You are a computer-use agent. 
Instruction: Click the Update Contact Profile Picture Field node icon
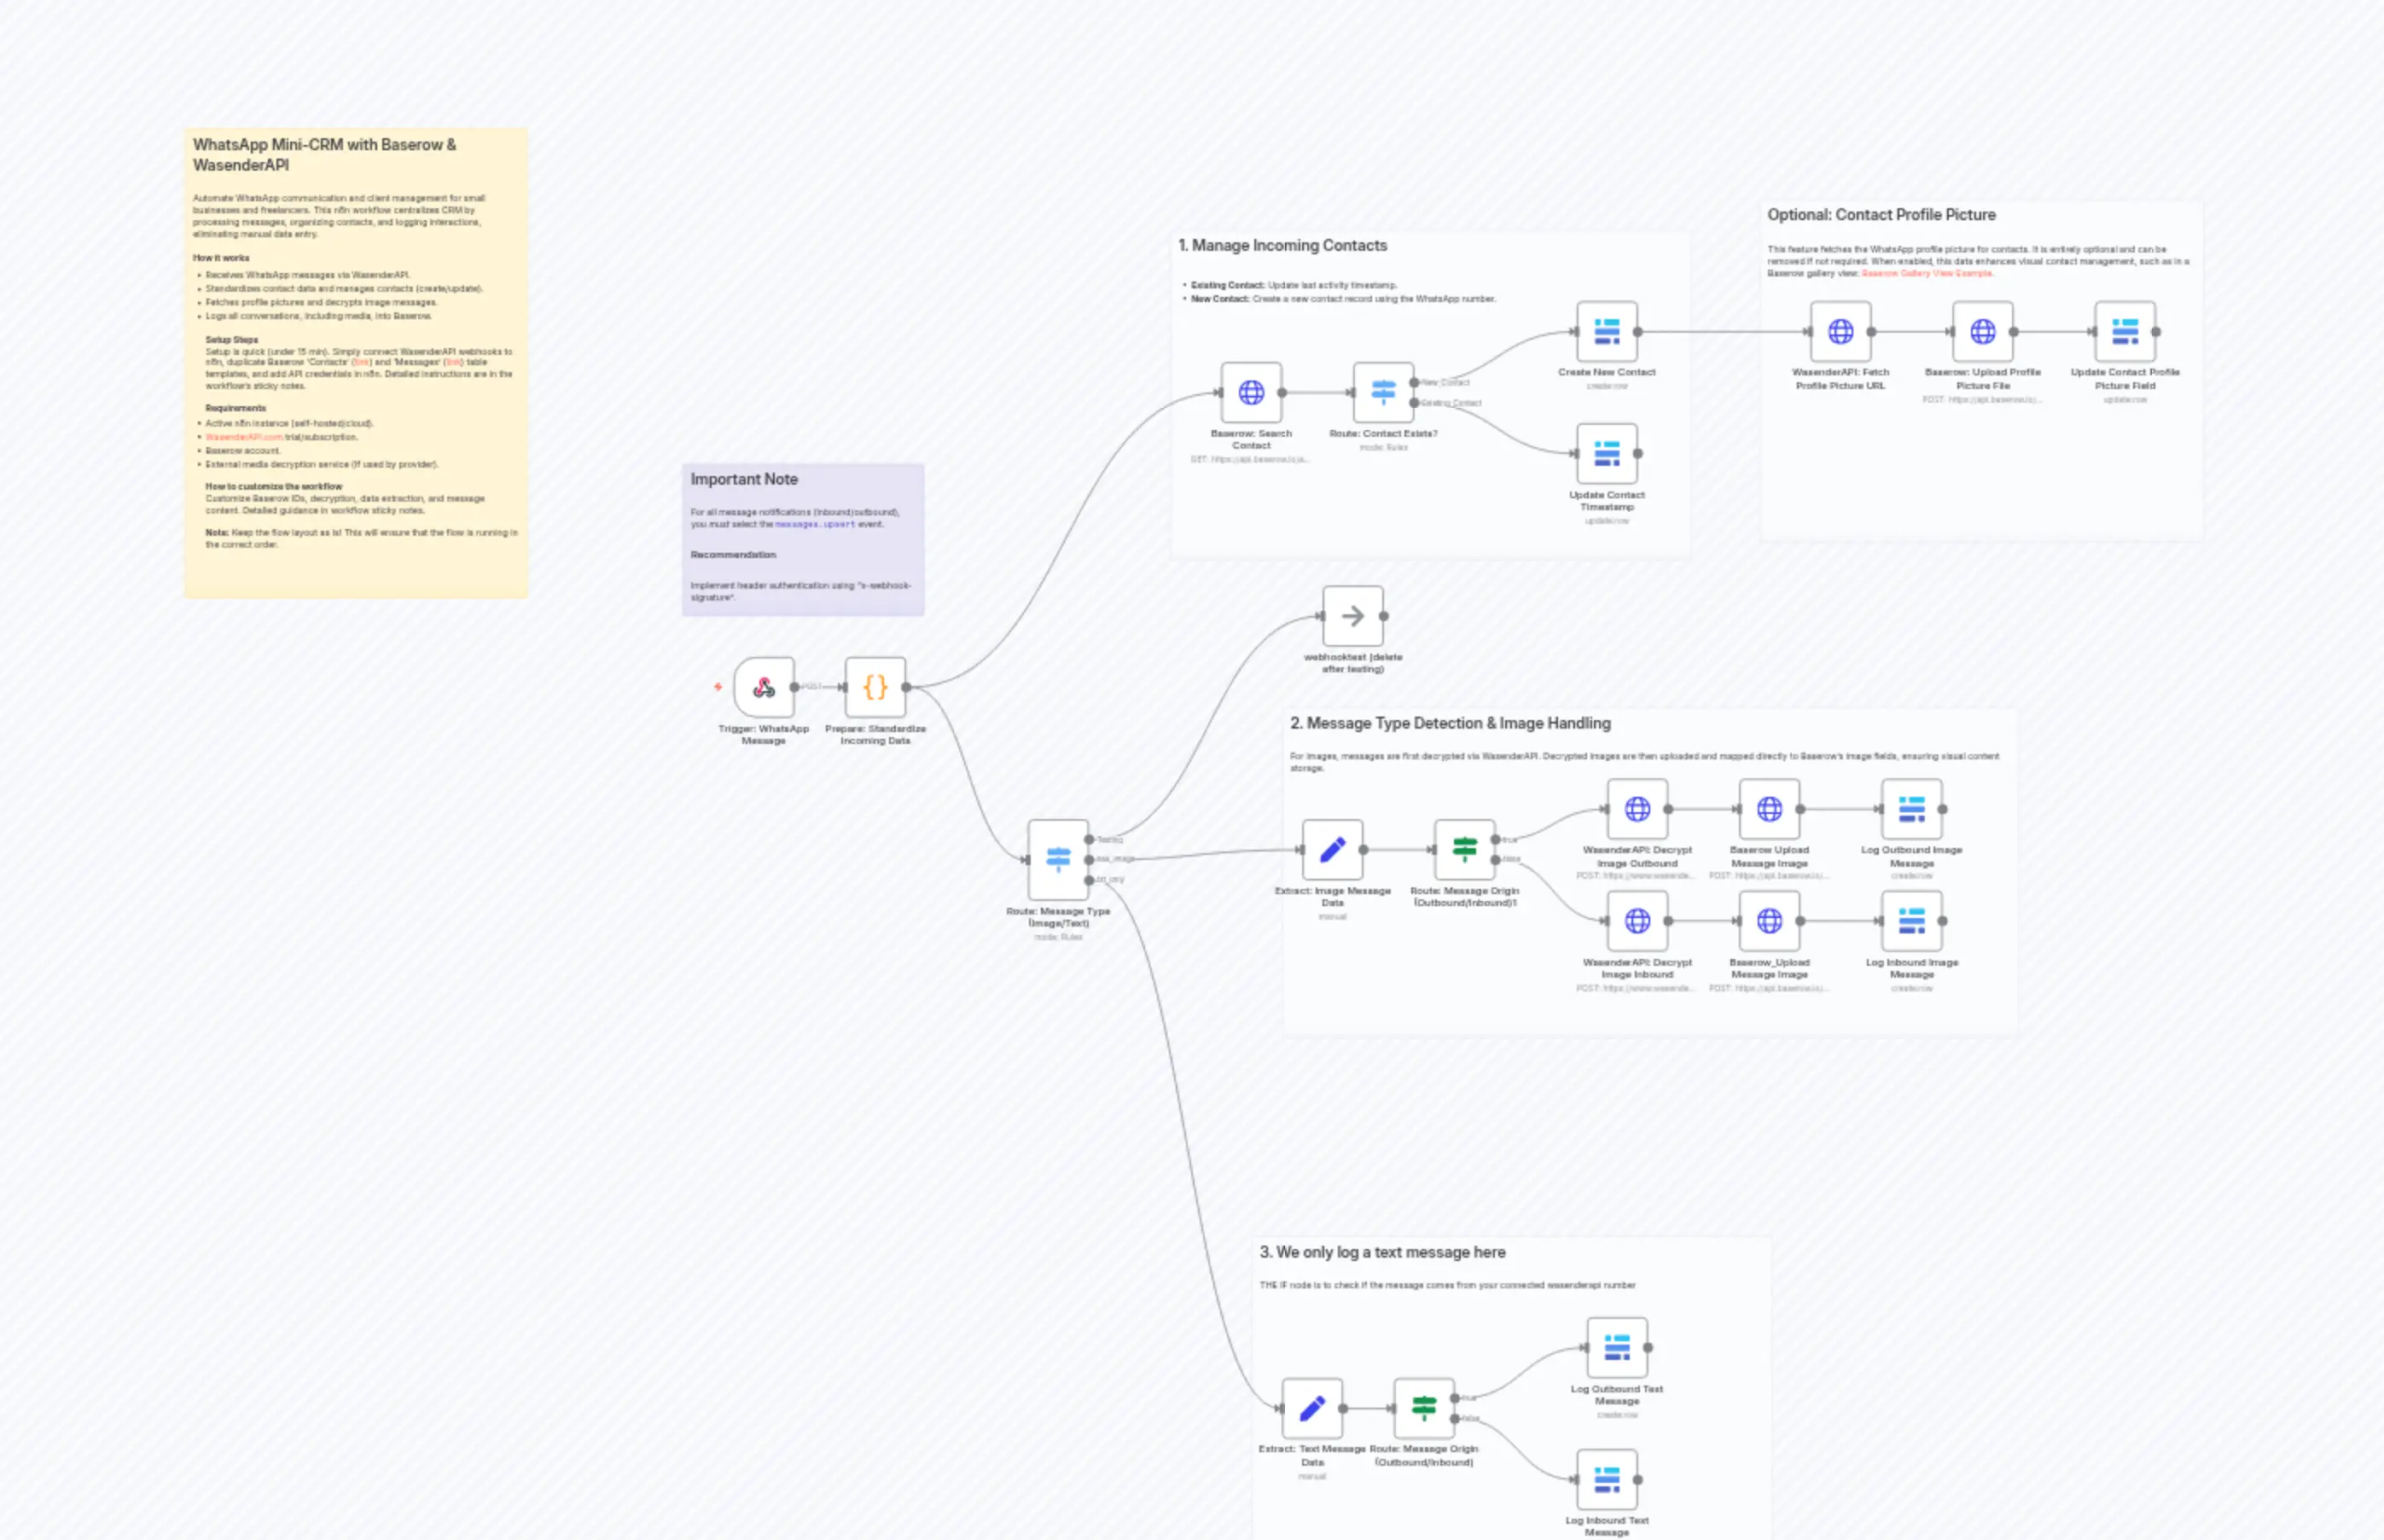coord(2123,331)
